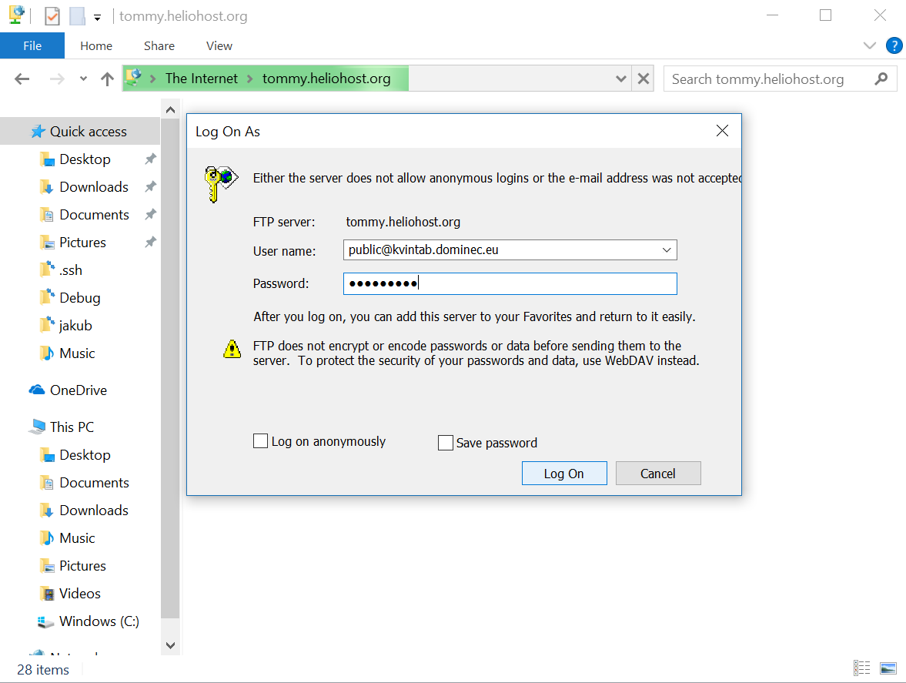Click the New folder quick access icon
Image resolution: width=906 pixels, height=683 pixels.
click(x=78, y=16)
